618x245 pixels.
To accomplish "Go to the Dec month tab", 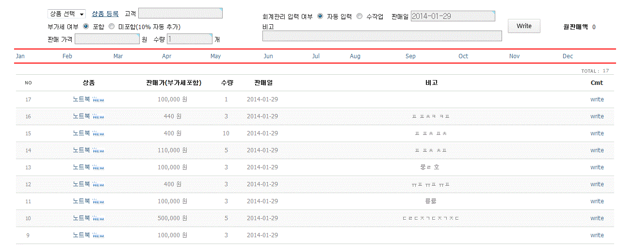I will (568, 56).
